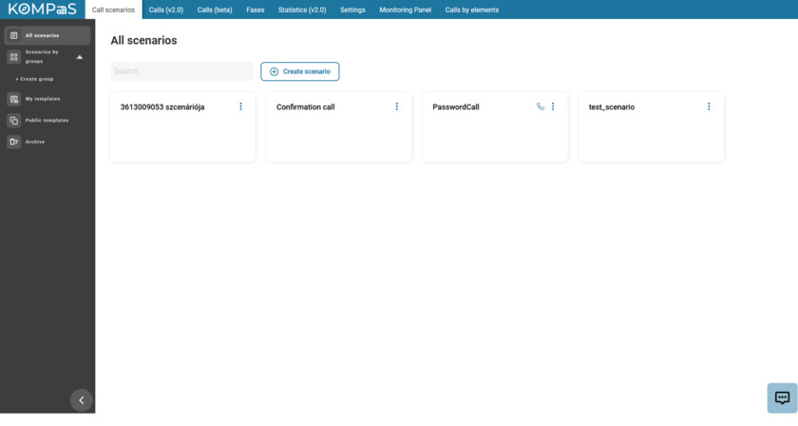Screen dimensions: 798x426
Task: Open options menu for test_scenario
Action: pos(709,106)
